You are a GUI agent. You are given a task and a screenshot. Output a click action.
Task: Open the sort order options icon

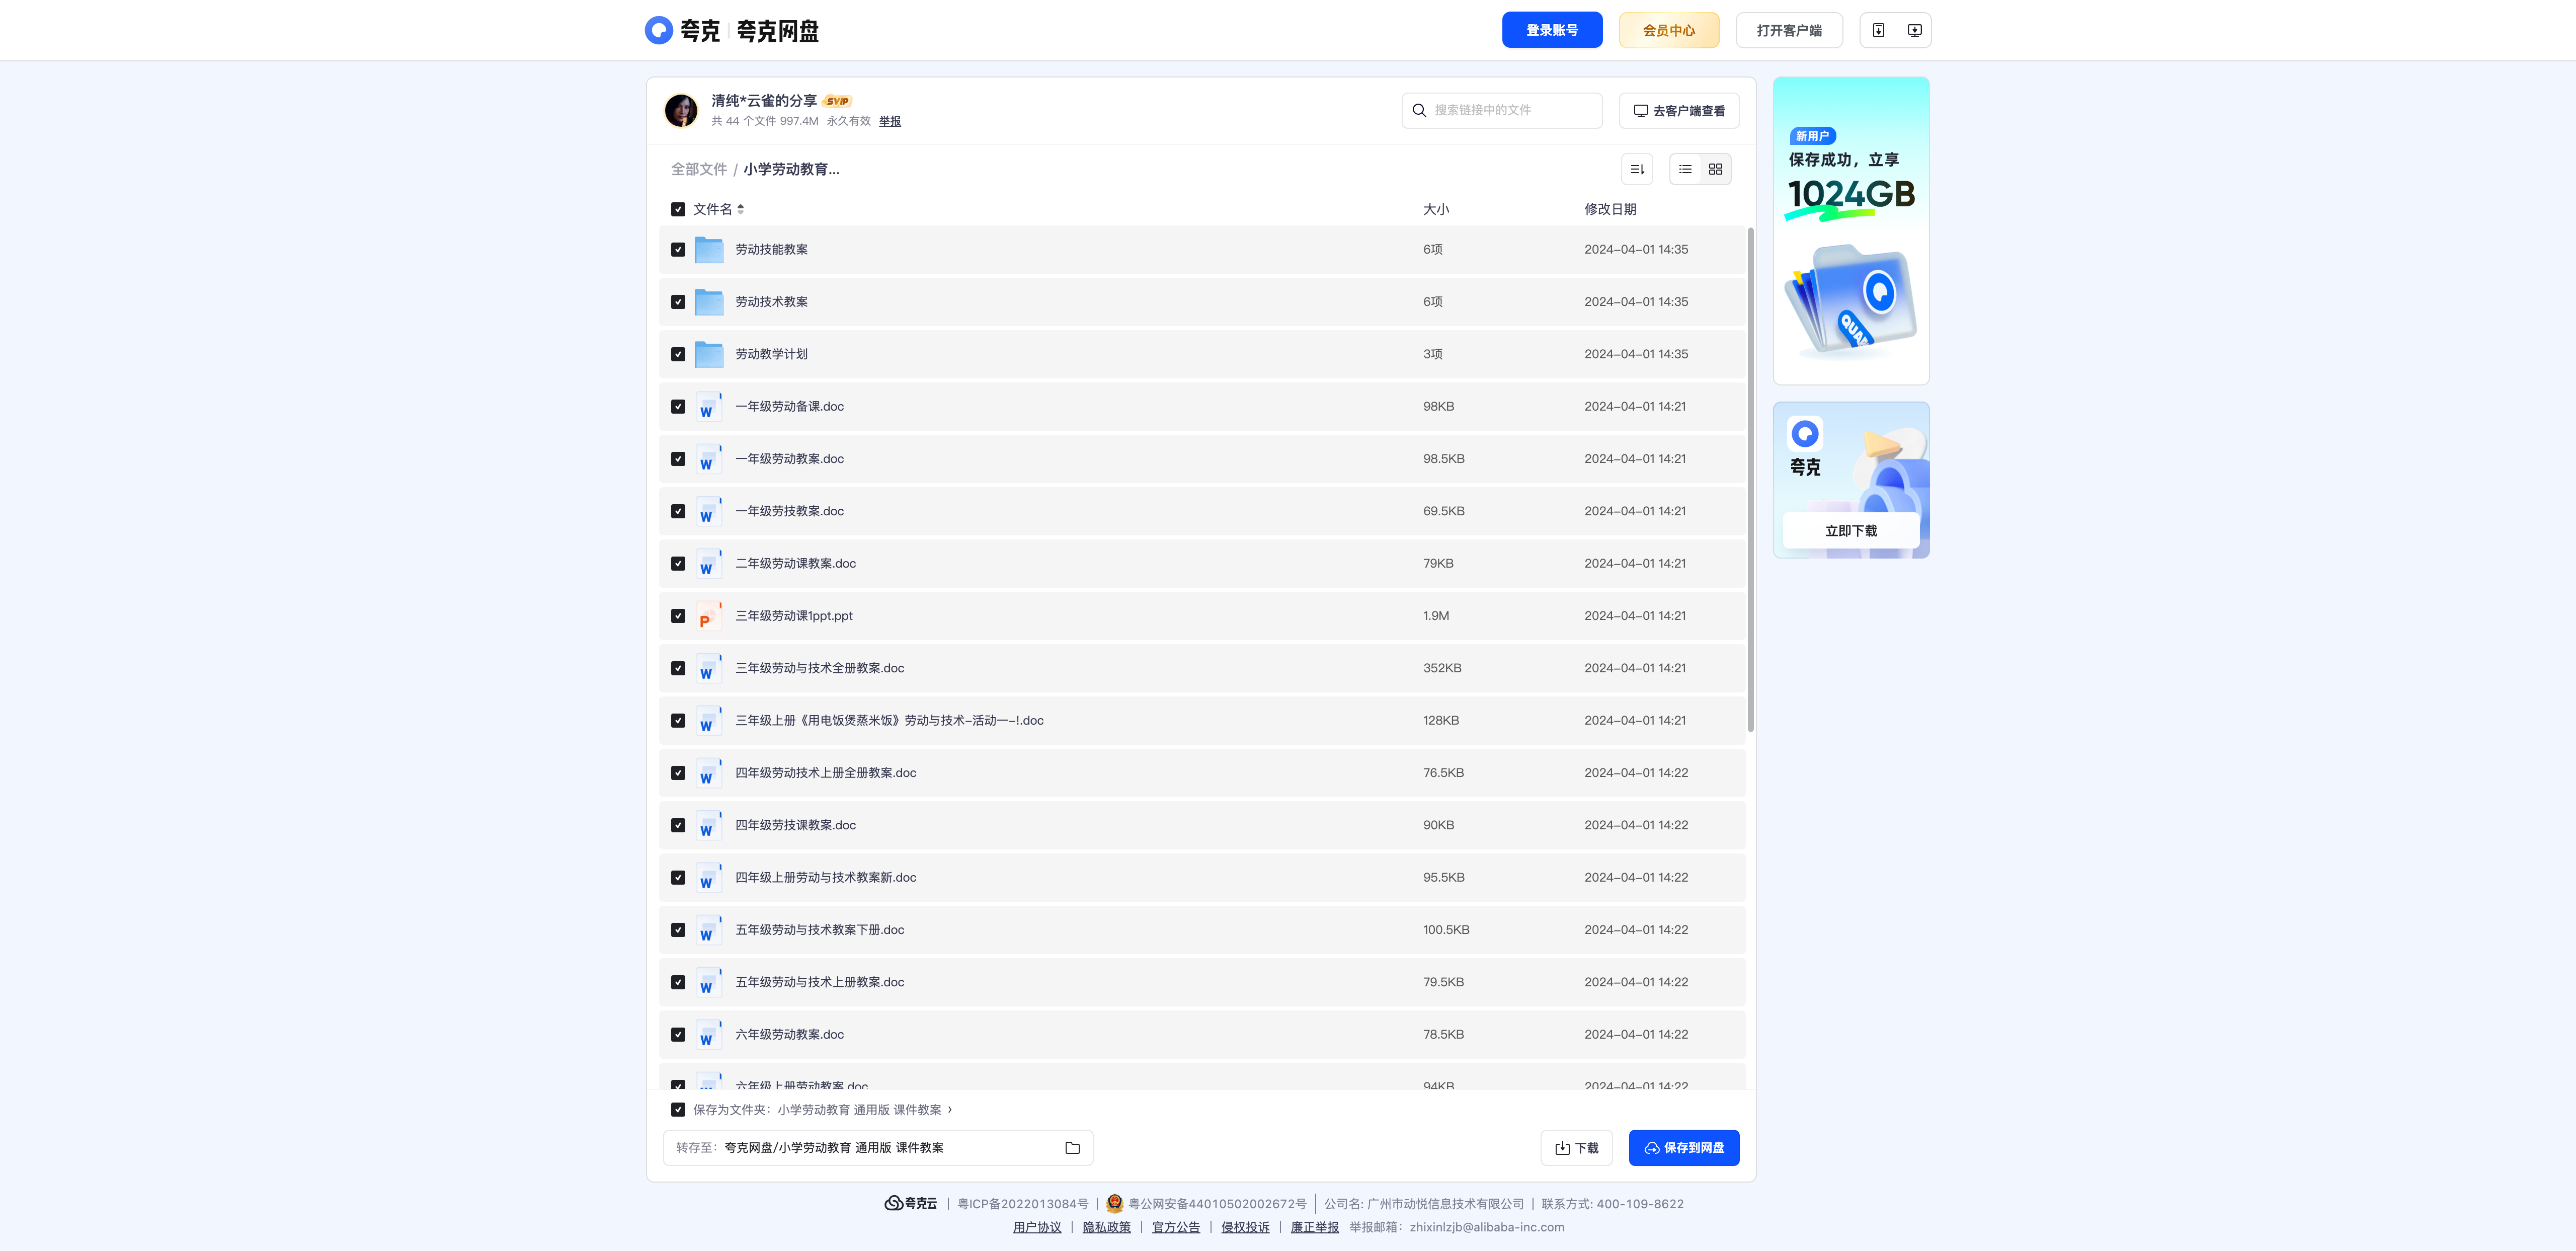coord(1637,169)
